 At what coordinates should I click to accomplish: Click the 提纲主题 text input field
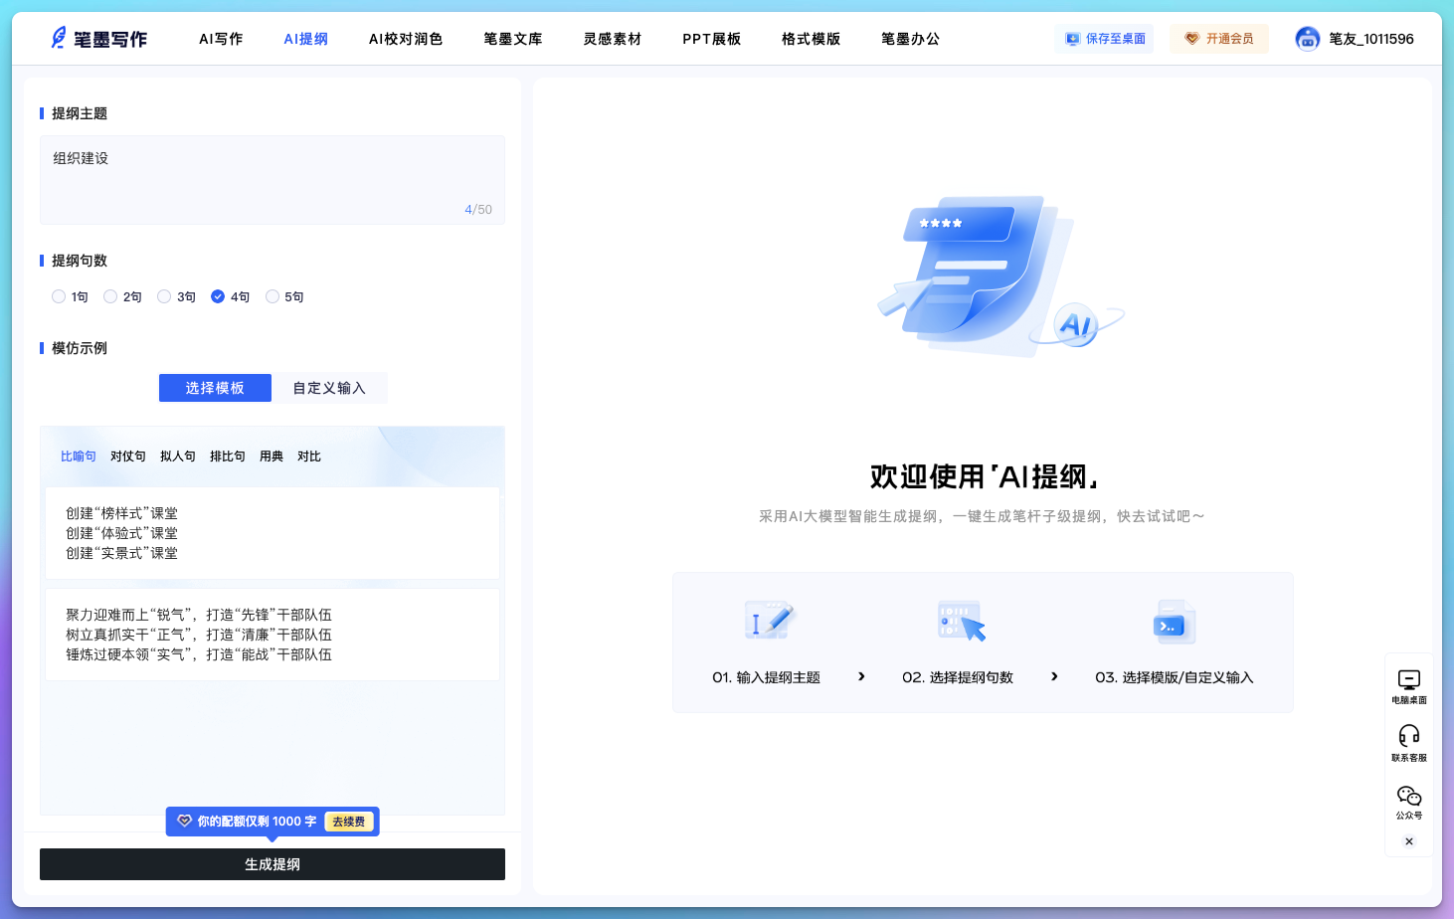point(272,179)
